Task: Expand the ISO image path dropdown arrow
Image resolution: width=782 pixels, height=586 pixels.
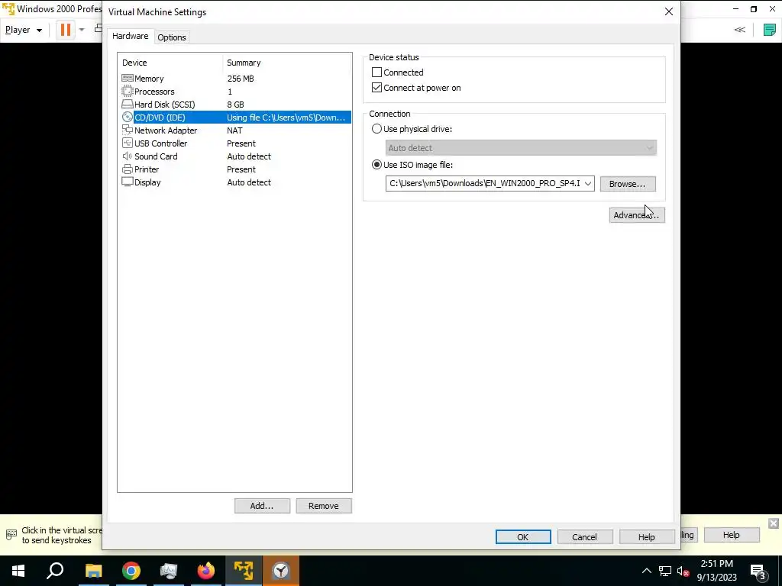Action: point(588,183)
